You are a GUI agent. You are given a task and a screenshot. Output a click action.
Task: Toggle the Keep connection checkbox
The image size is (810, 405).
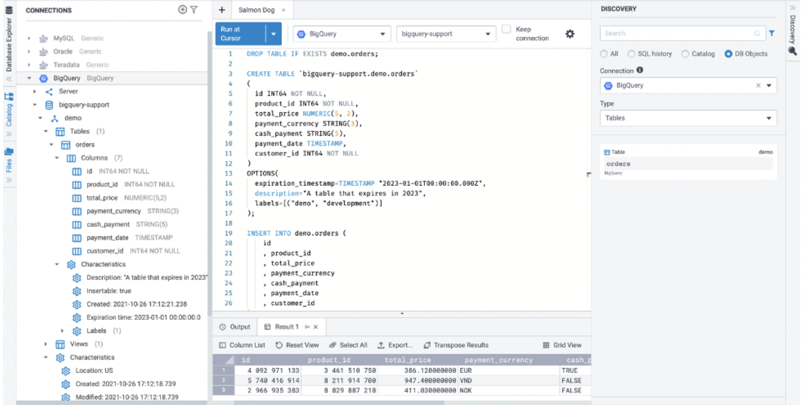[x=506, y=29]
